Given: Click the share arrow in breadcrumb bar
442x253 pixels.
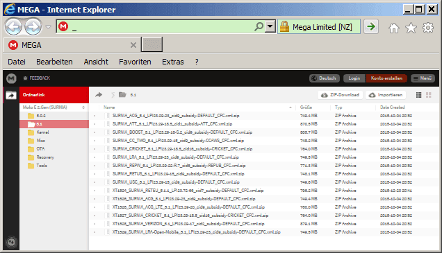Looking at the screenshot, I should coord(99,95).
